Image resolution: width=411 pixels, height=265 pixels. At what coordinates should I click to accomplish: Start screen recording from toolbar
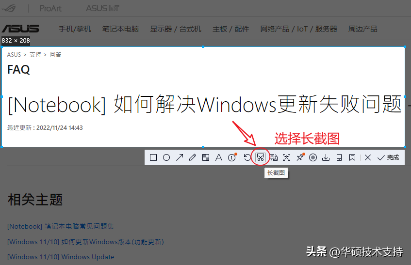point(313,157)
